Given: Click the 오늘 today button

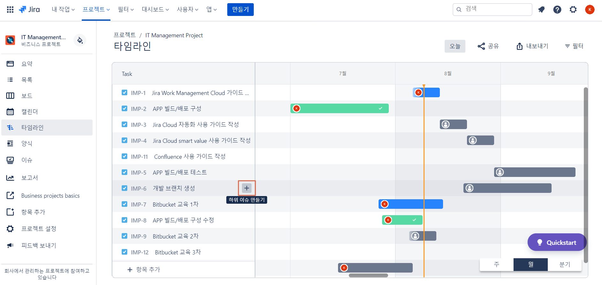Looking at the screenshot, I should [x=455, y=46].
